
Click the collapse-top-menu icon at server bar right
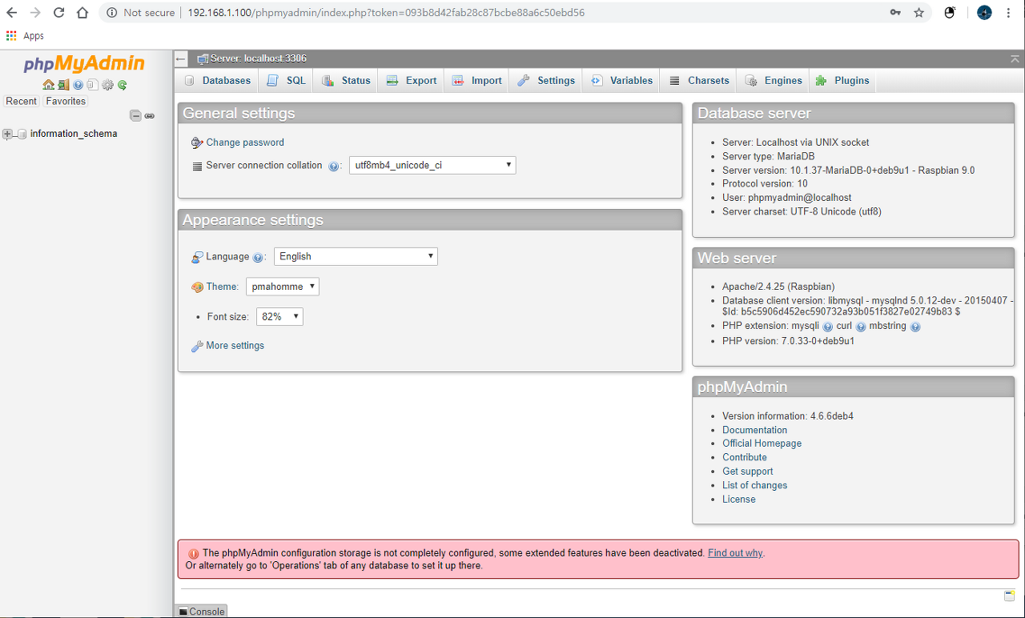pos(1015,59)
